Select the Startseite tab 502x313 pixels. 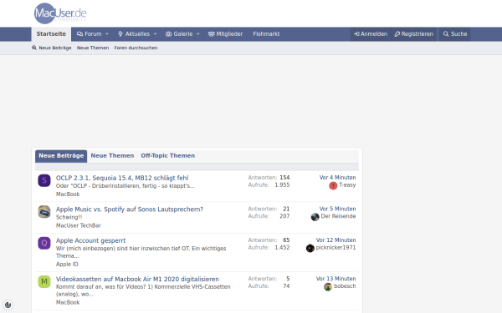click(51, 34)
